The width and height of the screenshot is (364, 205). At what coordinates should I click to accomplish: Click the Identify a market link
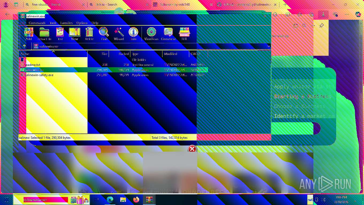[x=305, y=116]
